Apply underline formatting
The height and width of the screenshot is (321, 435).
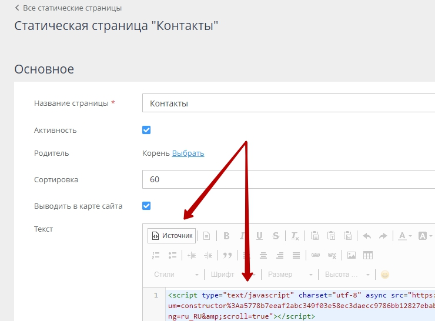coord(259,236)
